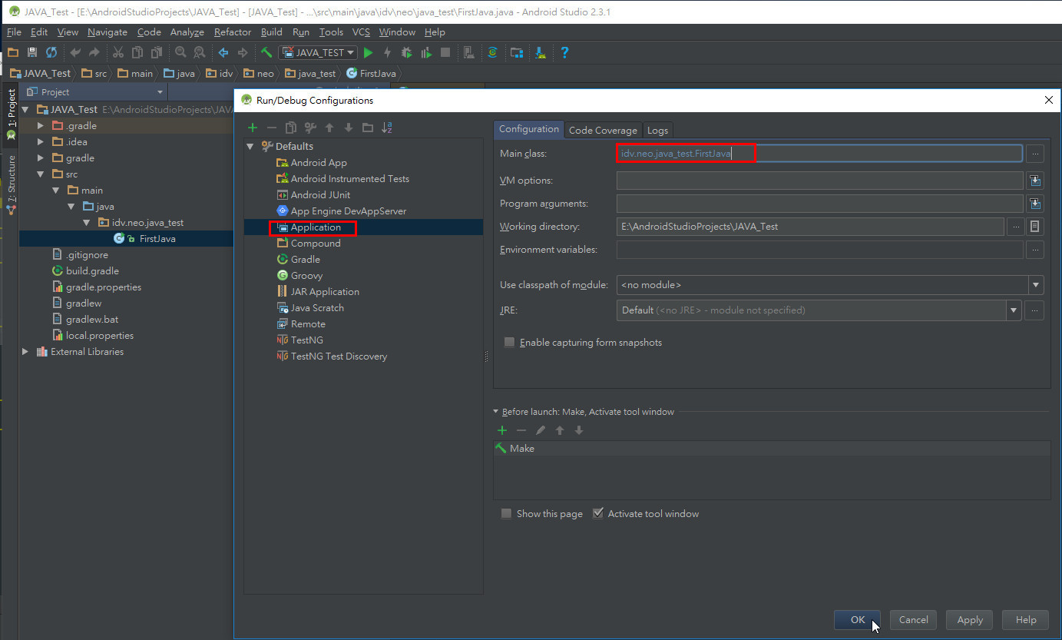Click the Debug bug icon

[x=407, y=53]
